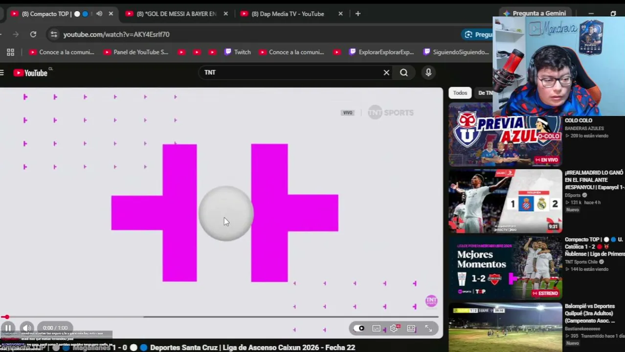The height and width of the screenshot is (352, 625).
Task: Open Pregunta a Gemini in title bar
Action: (x=534, y=13)
